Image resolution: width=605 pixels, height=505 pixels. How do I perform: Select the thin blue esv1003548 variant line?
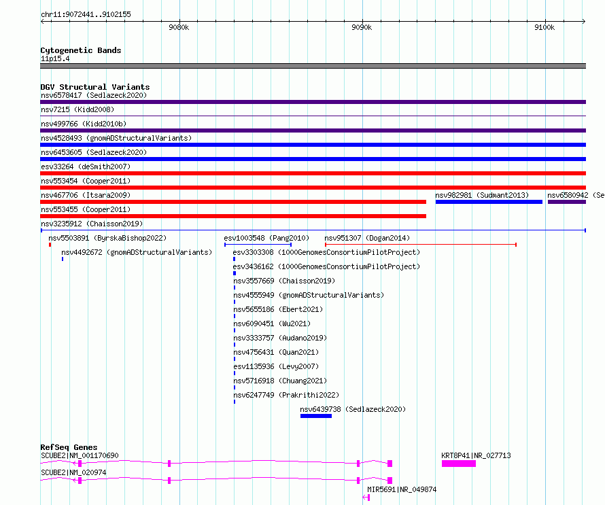click(258, 245)
